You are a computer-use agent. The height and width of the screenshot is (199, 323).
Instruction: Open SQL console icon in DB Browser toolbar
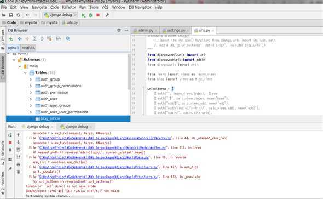pyautogui.click(x=59, y=39)
